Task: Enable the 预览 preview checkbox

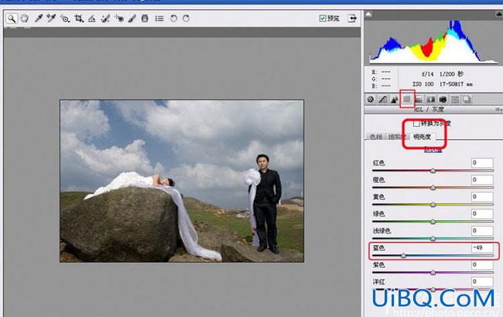Action: [323, 19]
